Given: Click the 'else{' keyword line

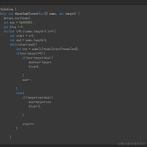Looking at the screenshot, I should (20, 93).
